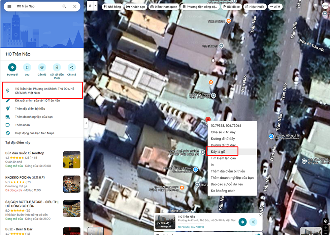Screen dimensions: 330x235
Task: Click Loa Kéo Hồng Linh shop marker
Action: [271, 136]
